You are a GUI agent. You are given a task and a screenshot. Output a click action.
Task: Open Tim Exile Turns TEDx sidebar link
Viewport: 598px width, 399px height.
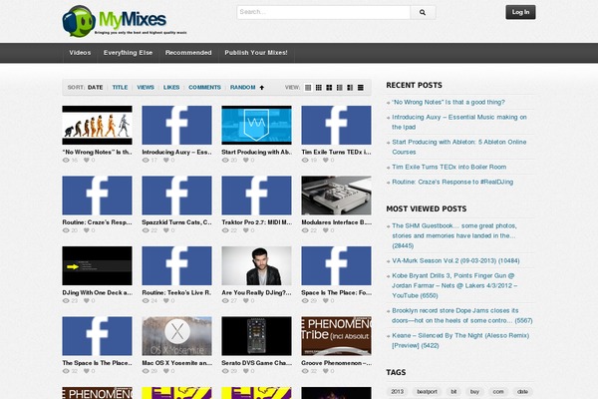click(449, 167)
